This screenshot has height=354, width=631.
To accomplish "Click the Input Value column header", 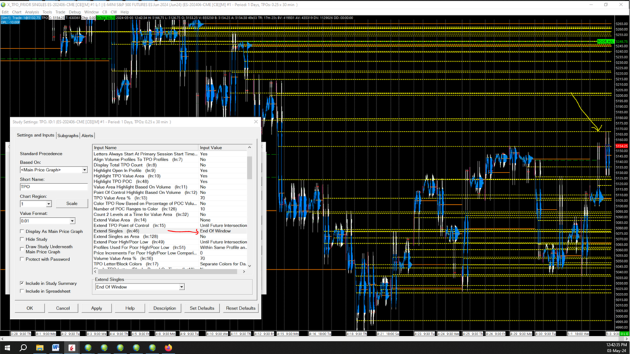I will 222,148.
